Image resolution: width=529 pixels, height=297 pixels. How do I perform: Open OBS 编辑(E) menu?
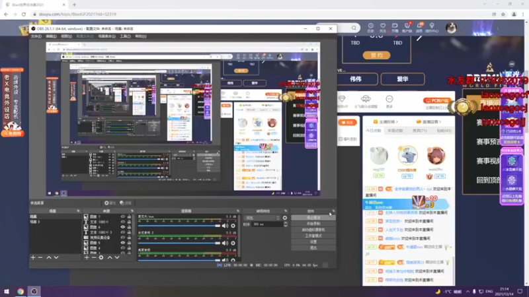52,36
